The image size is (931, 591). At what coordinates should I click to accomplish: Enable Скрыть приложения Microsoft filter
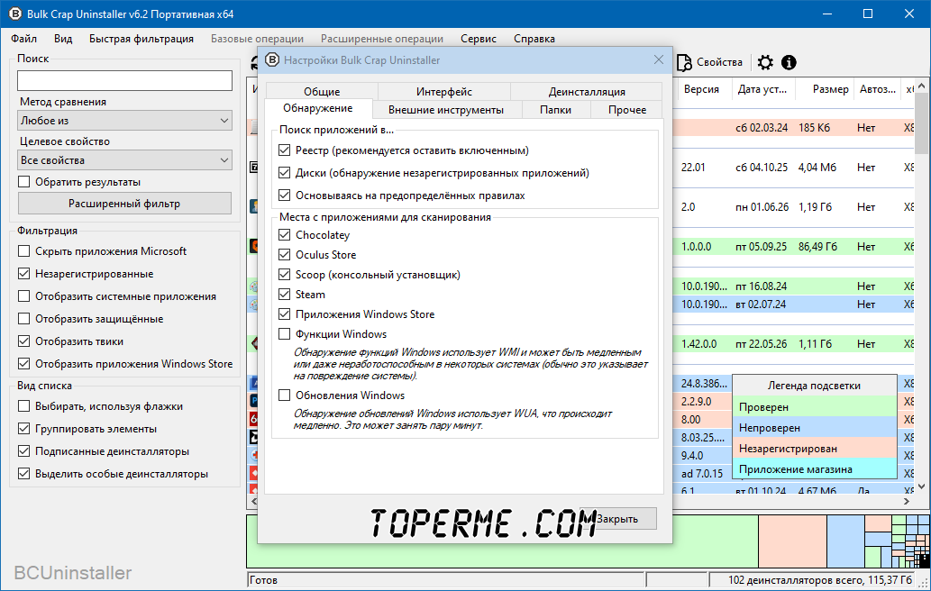(x=23, y=251)
